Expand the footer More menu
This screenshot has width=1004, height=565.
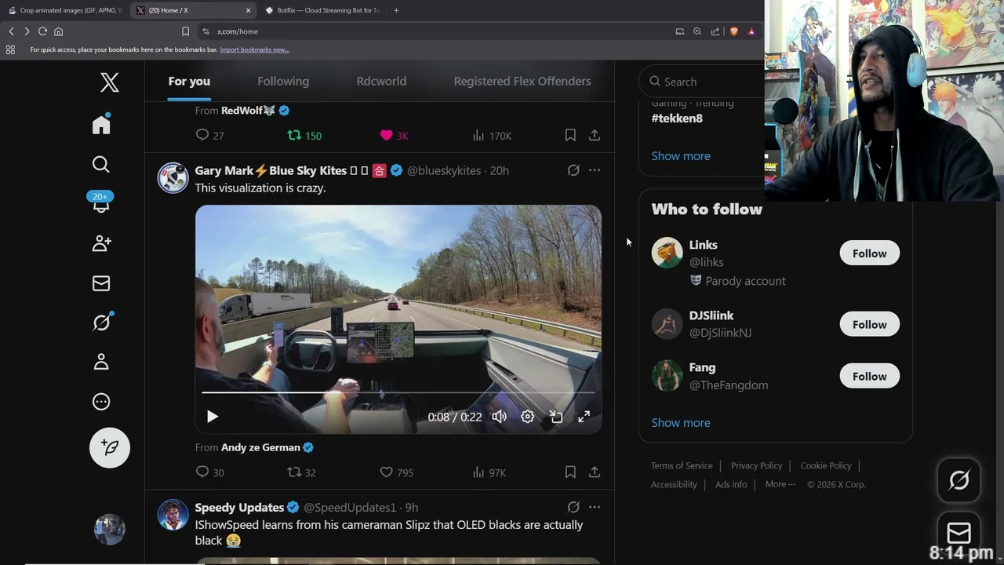tap(780, 484)
